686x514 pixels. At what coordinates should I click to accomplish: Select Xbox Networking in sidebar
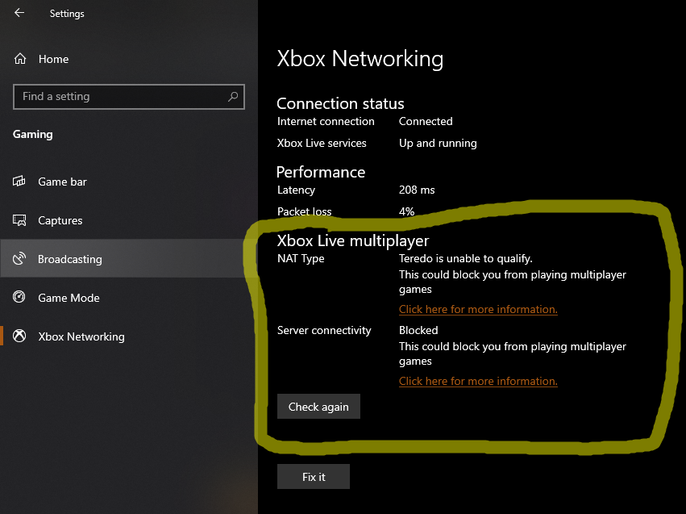(x=129, y=336)
